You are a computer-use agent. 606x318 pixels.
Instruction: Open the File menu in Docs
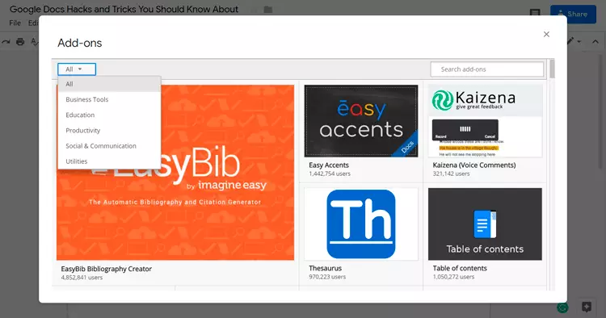(15, 23)
